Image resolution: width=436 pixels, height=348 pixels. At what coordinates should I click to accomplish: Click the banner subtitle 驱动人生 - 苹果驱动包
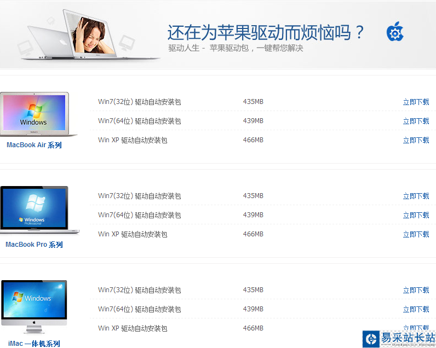(x=236, y=48)
